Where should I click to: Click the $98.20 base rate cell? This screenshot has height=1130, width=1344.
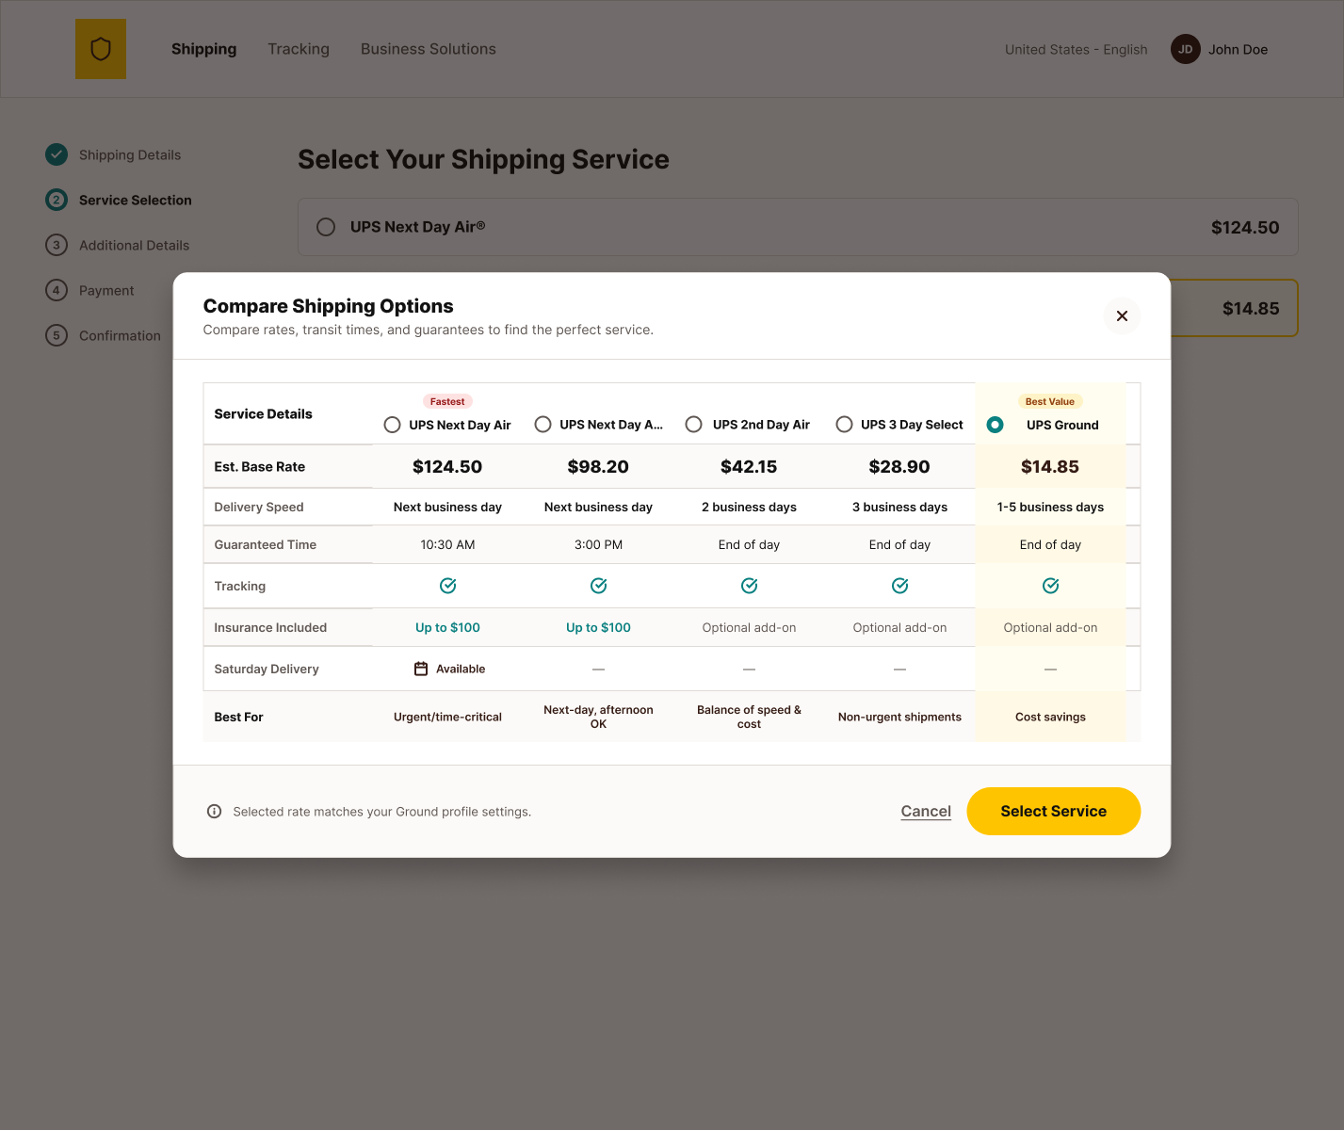coord(598,466)
